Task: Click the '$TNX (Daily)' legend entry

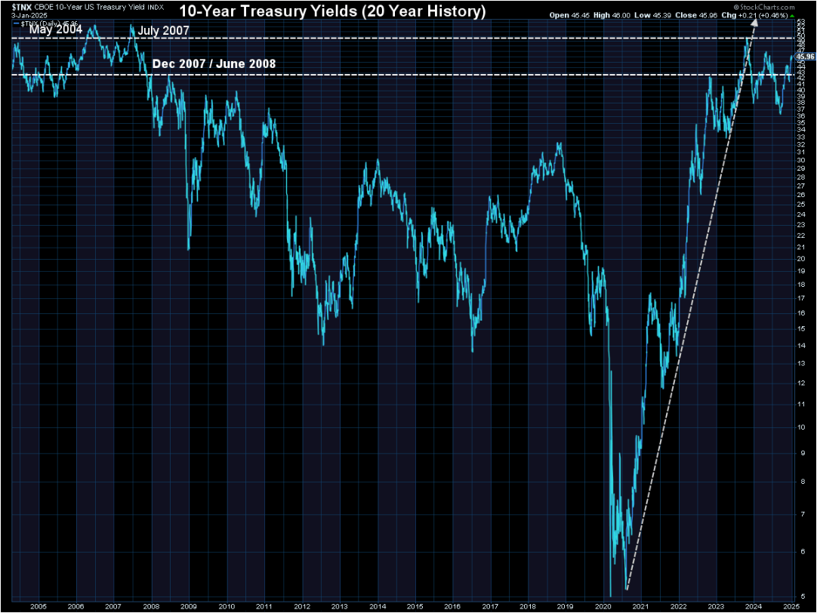Action: coord(46,23)
